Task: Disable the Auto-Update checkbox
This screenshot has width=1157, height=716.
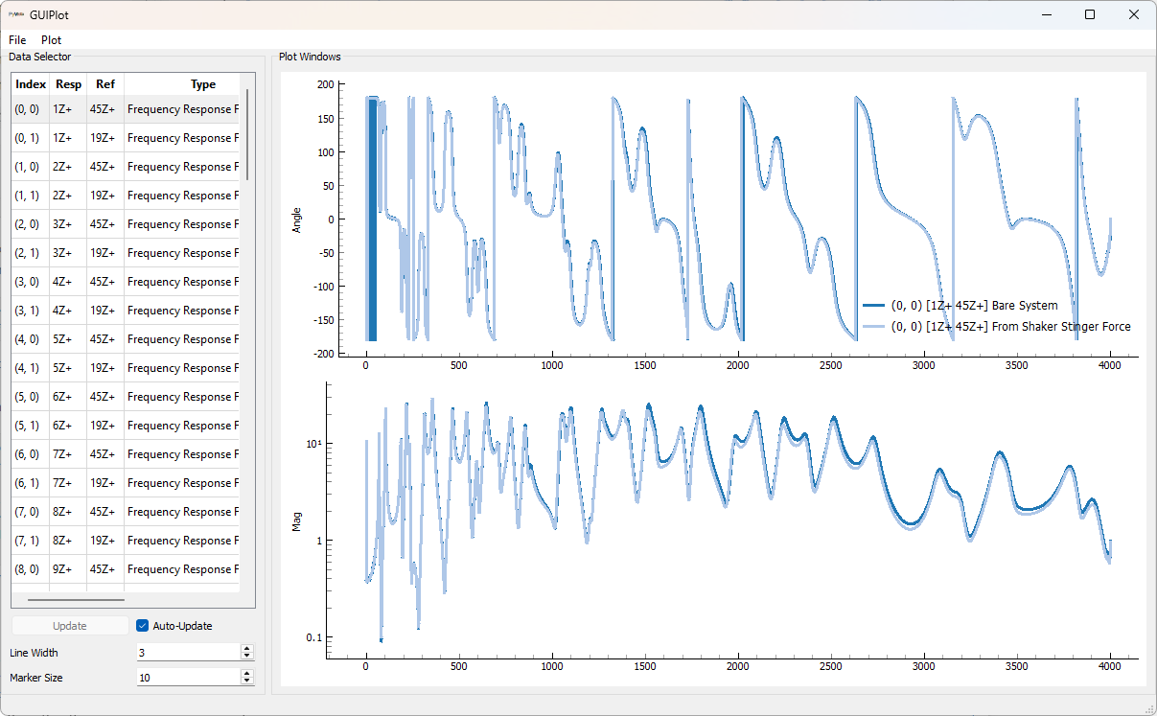Action: pyautogui.click(x=143, y=626)
